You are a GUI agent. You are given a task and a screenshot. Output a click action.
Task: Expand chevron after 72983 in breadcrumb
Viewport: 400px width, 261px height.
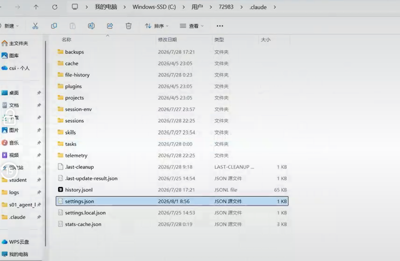click(x=241, y=7)
